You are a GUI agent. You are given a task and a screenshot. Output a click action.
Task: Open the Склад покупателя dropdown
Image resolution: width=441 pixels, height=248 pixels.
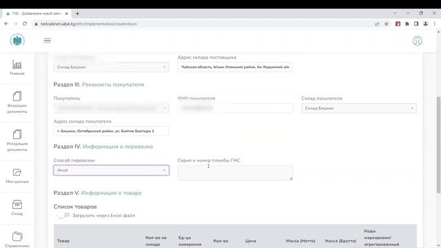(x=359, y=108)
